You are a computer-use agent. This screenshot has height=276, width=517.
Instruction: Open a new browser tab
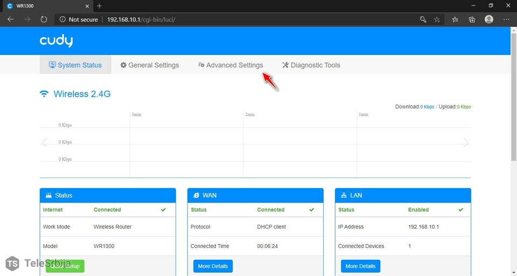[99, 5]
